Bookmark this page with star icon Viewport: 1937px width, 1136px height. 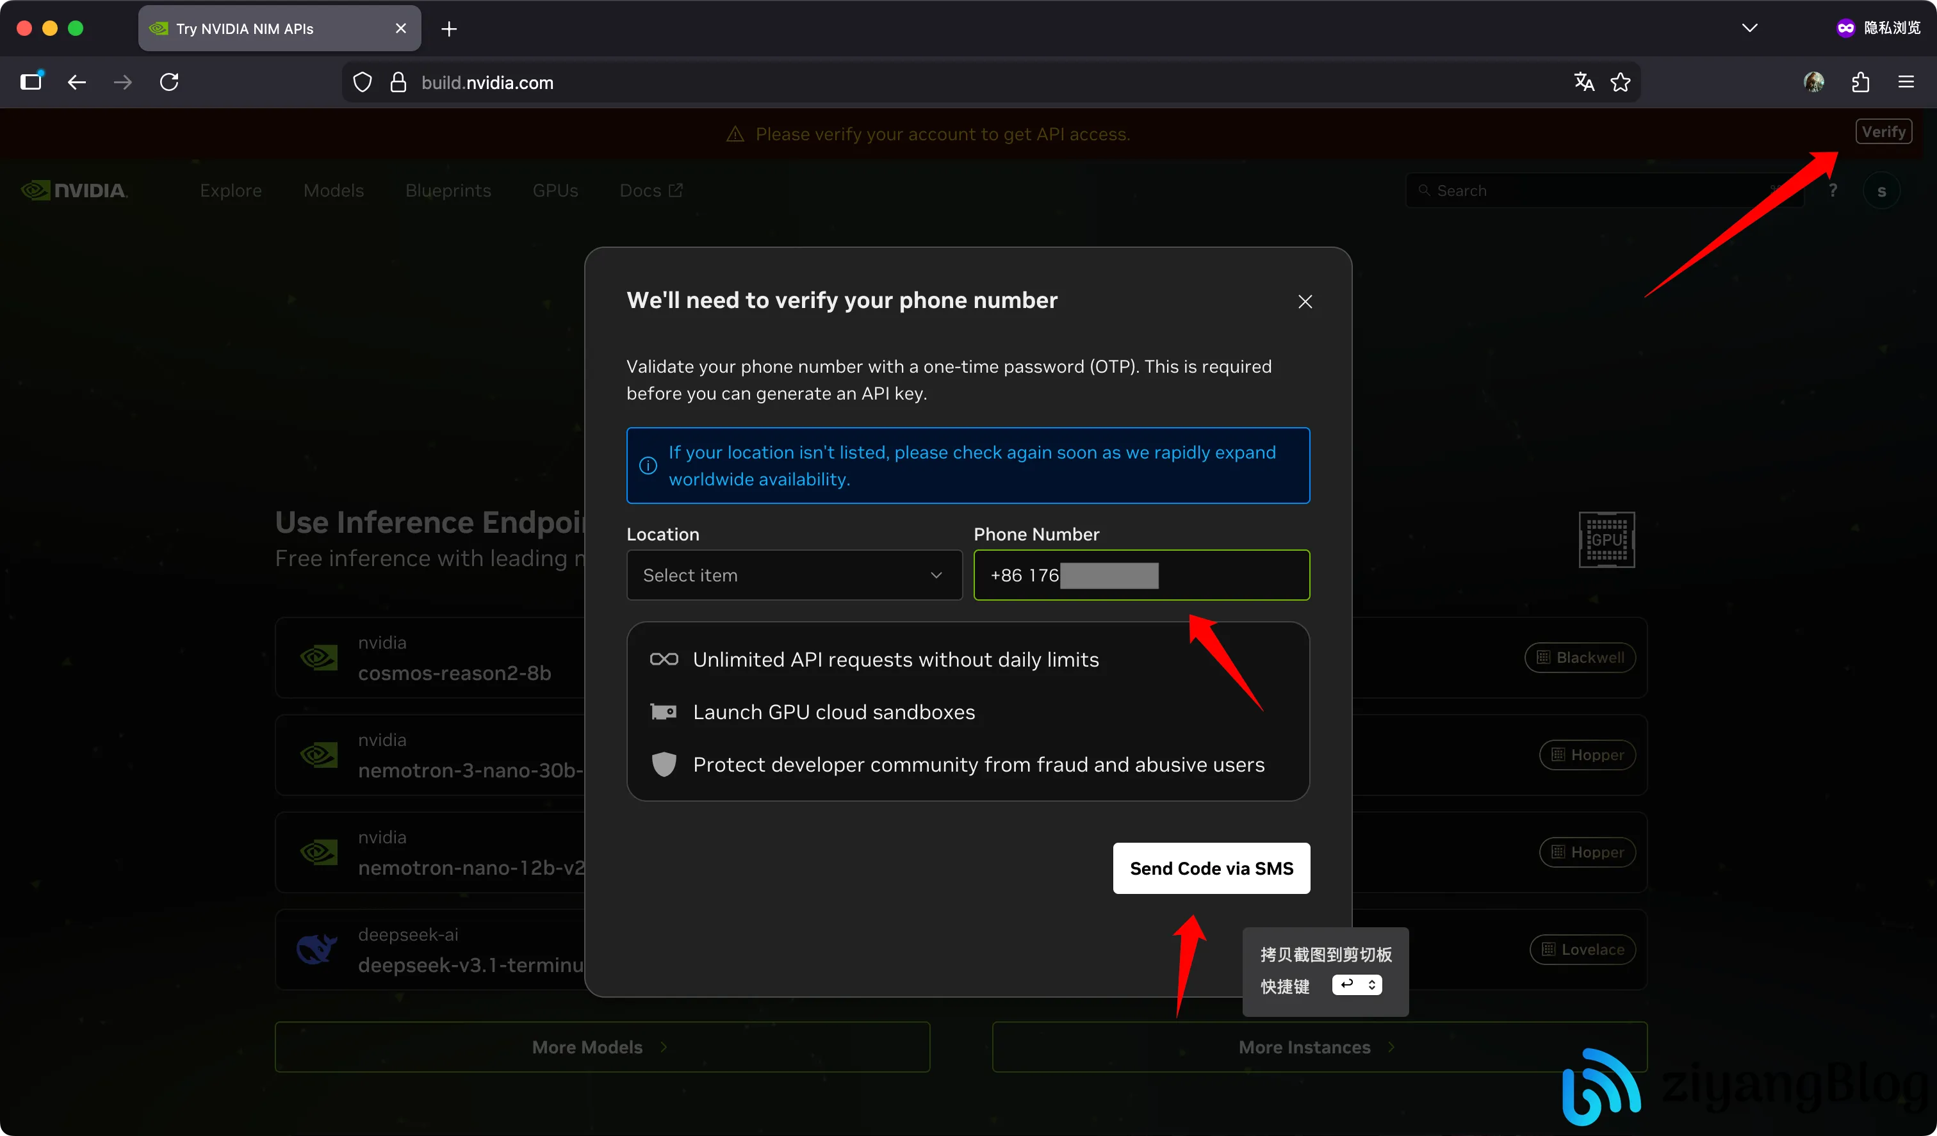[x=1621, y=82]
